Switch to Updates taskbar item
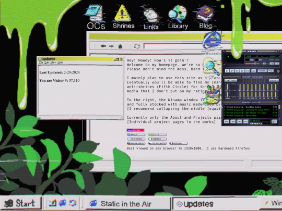The width and height of the screenshot is (282, 211). [x=215, y=204]
